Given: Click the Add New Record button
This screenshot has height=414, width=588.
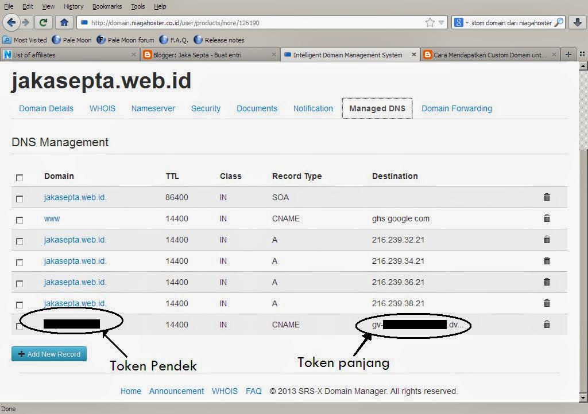Looking at the screenshot, I should (x=49, y=354).
